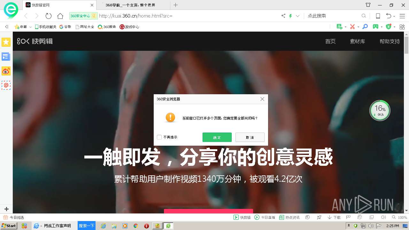
Task: Add a sidebar app with plus icon
Action: (x=6, y=209)
